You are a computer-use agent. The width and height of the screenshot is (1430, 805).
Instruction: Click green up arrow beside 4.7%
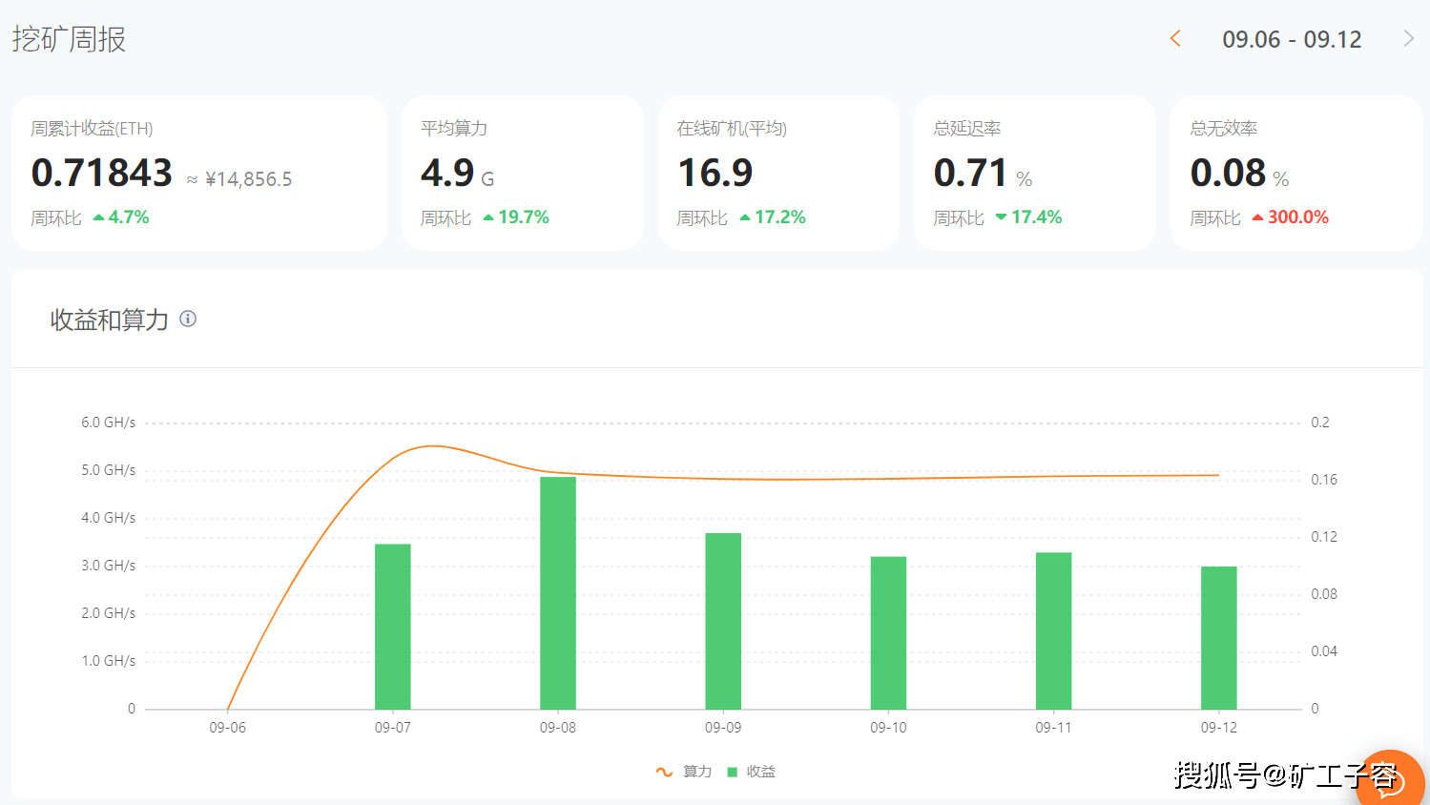pos(98,217)
